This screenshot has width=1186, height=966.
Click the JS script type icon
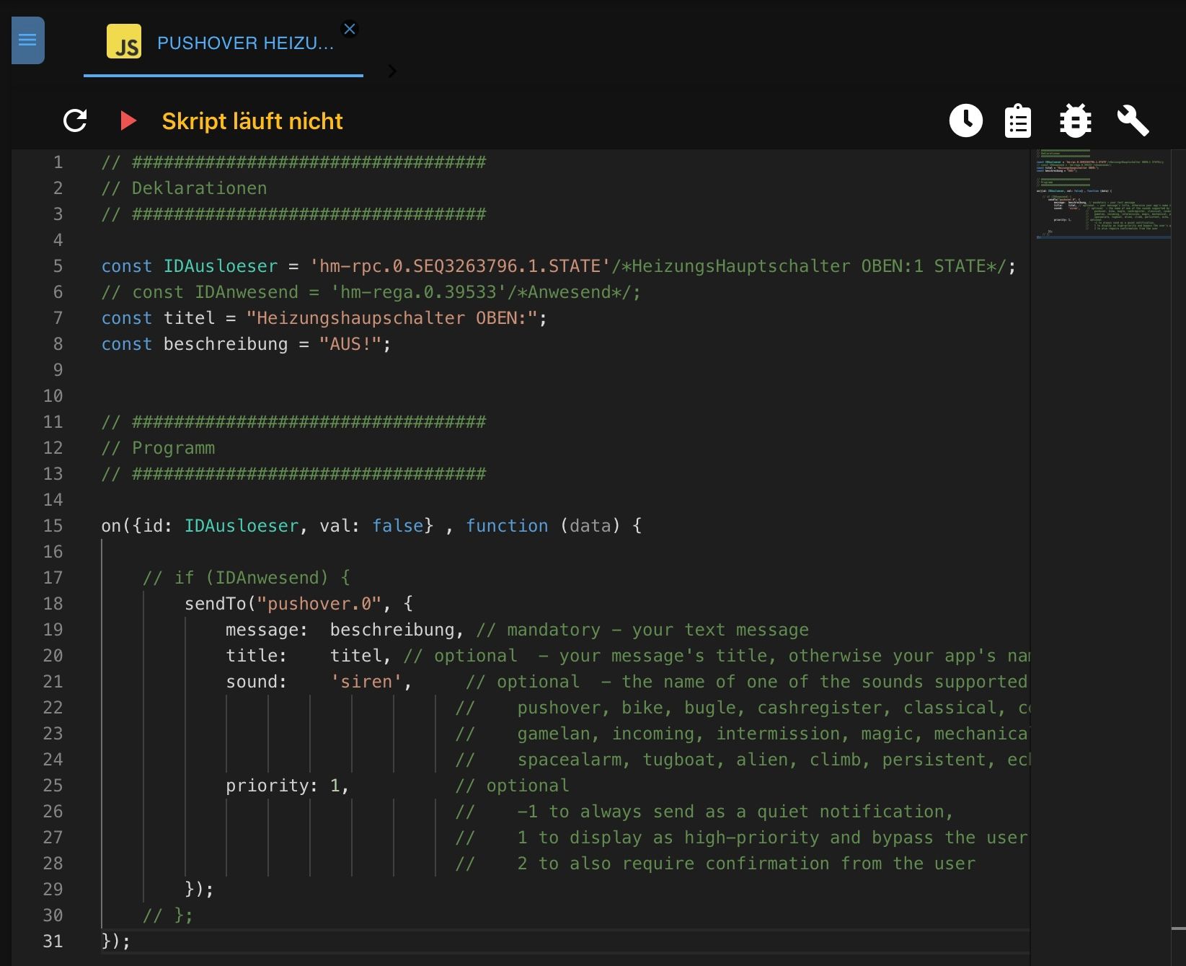124,42
